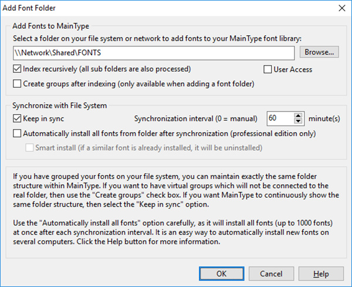Disable the Keep in sync option
The width and height of the screenshot is (352, 287).
[x=17, y=118]
